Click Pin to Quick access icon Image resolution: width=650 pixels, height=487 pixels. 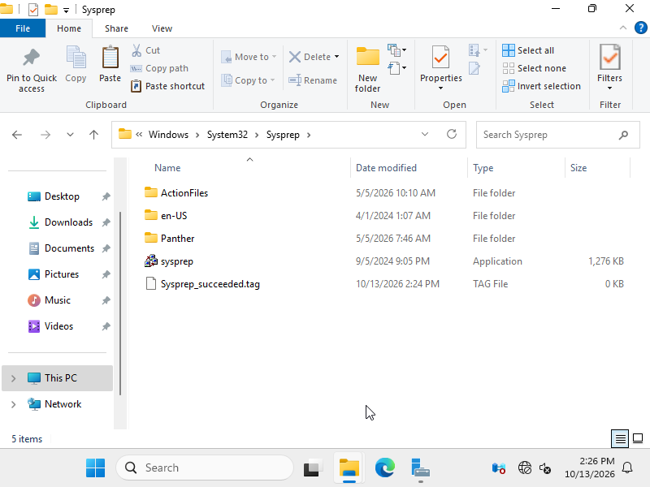point(32,58)
